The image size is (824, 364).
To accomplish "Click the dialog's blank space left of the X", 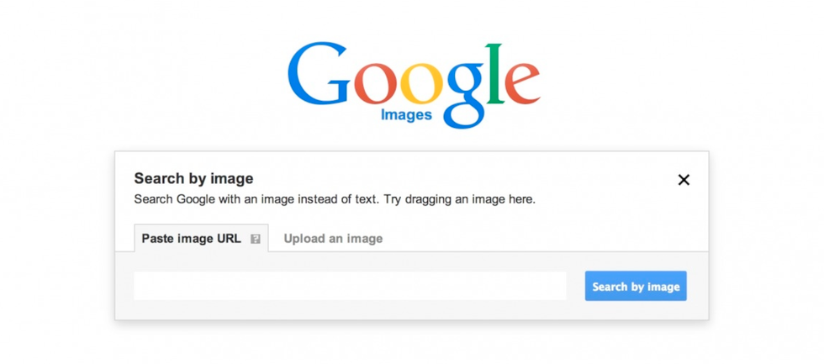I will click(x=504, y=178).
